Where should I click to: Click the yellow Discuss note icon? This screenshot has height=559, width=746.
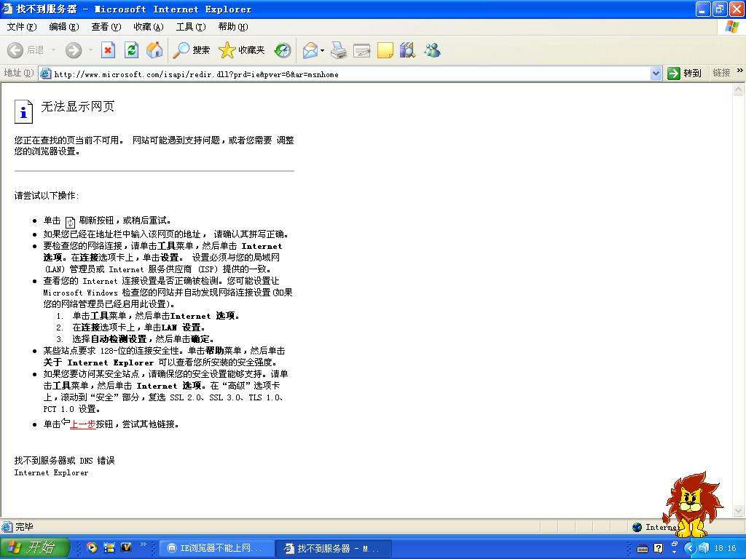point(385,50)
